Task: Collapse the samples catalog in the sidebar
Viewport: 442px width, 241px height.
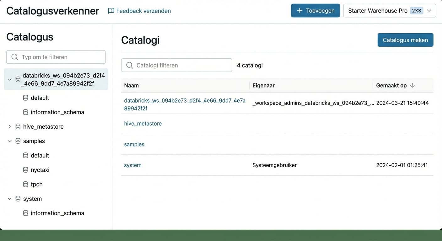Action: click(x=9, y=141)
